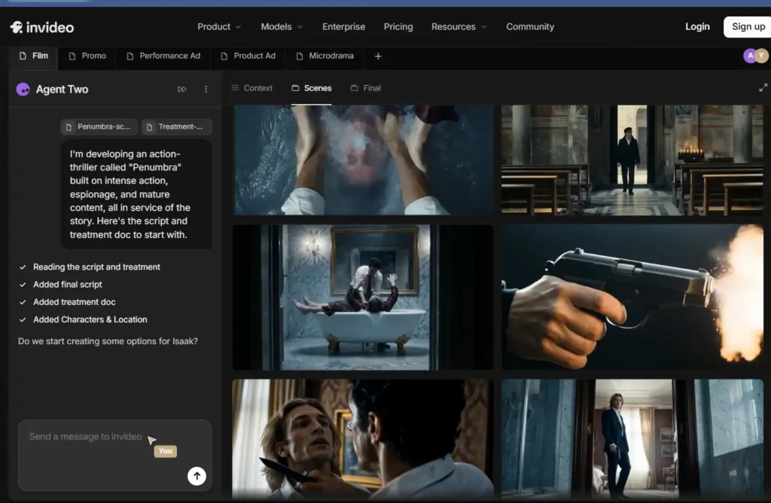This screenshot has height=503, width=771.
Task: Click the 'Added Characters & Location' step
Action: click(84, 319)
